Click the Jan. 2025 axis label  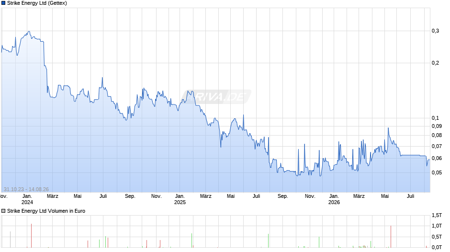[x=180, y=199]
